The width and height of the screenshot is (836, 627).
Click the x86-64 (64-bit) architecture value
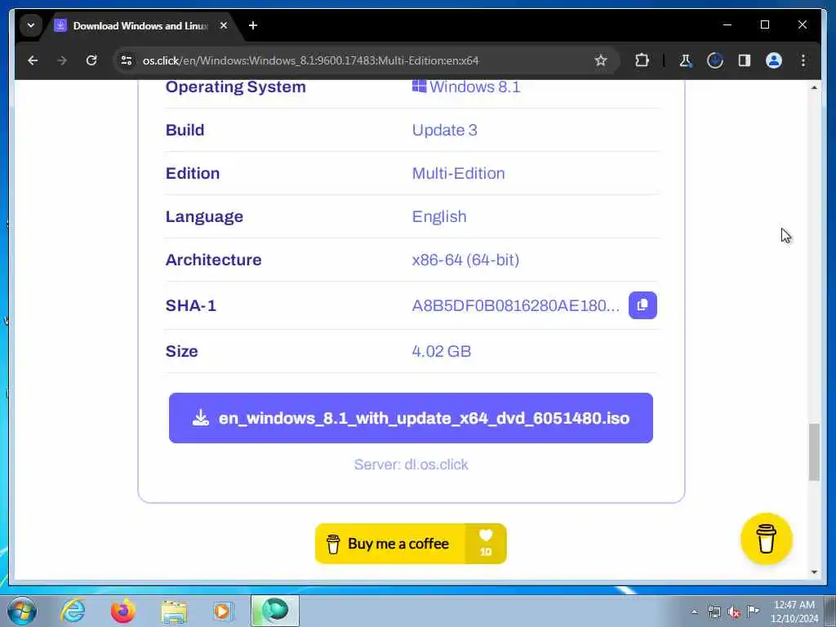point(465,260)
